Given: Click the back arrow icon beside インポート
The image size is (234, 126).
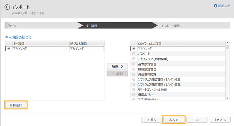Looking at the screenshot, I should [x=7, y=7].
